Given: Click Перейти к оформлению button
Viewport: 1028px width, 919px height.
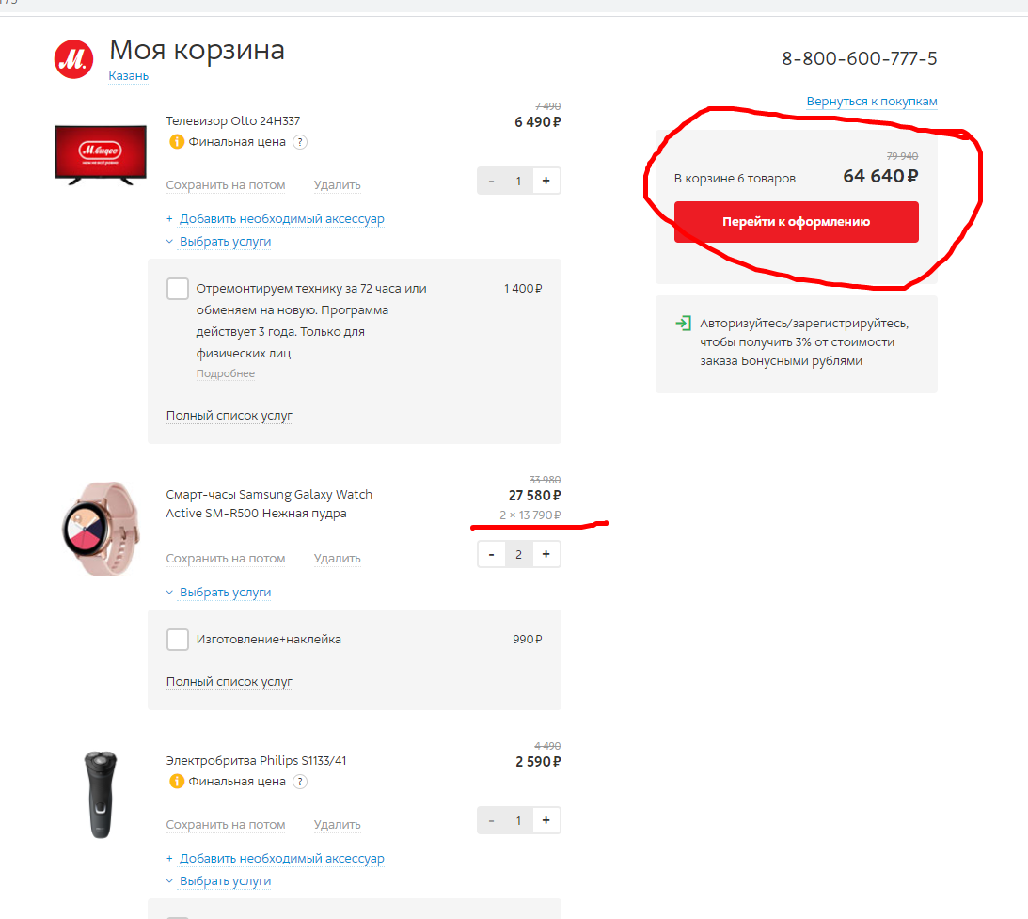Looking at the screenshot, I should (x=796, y=222).
